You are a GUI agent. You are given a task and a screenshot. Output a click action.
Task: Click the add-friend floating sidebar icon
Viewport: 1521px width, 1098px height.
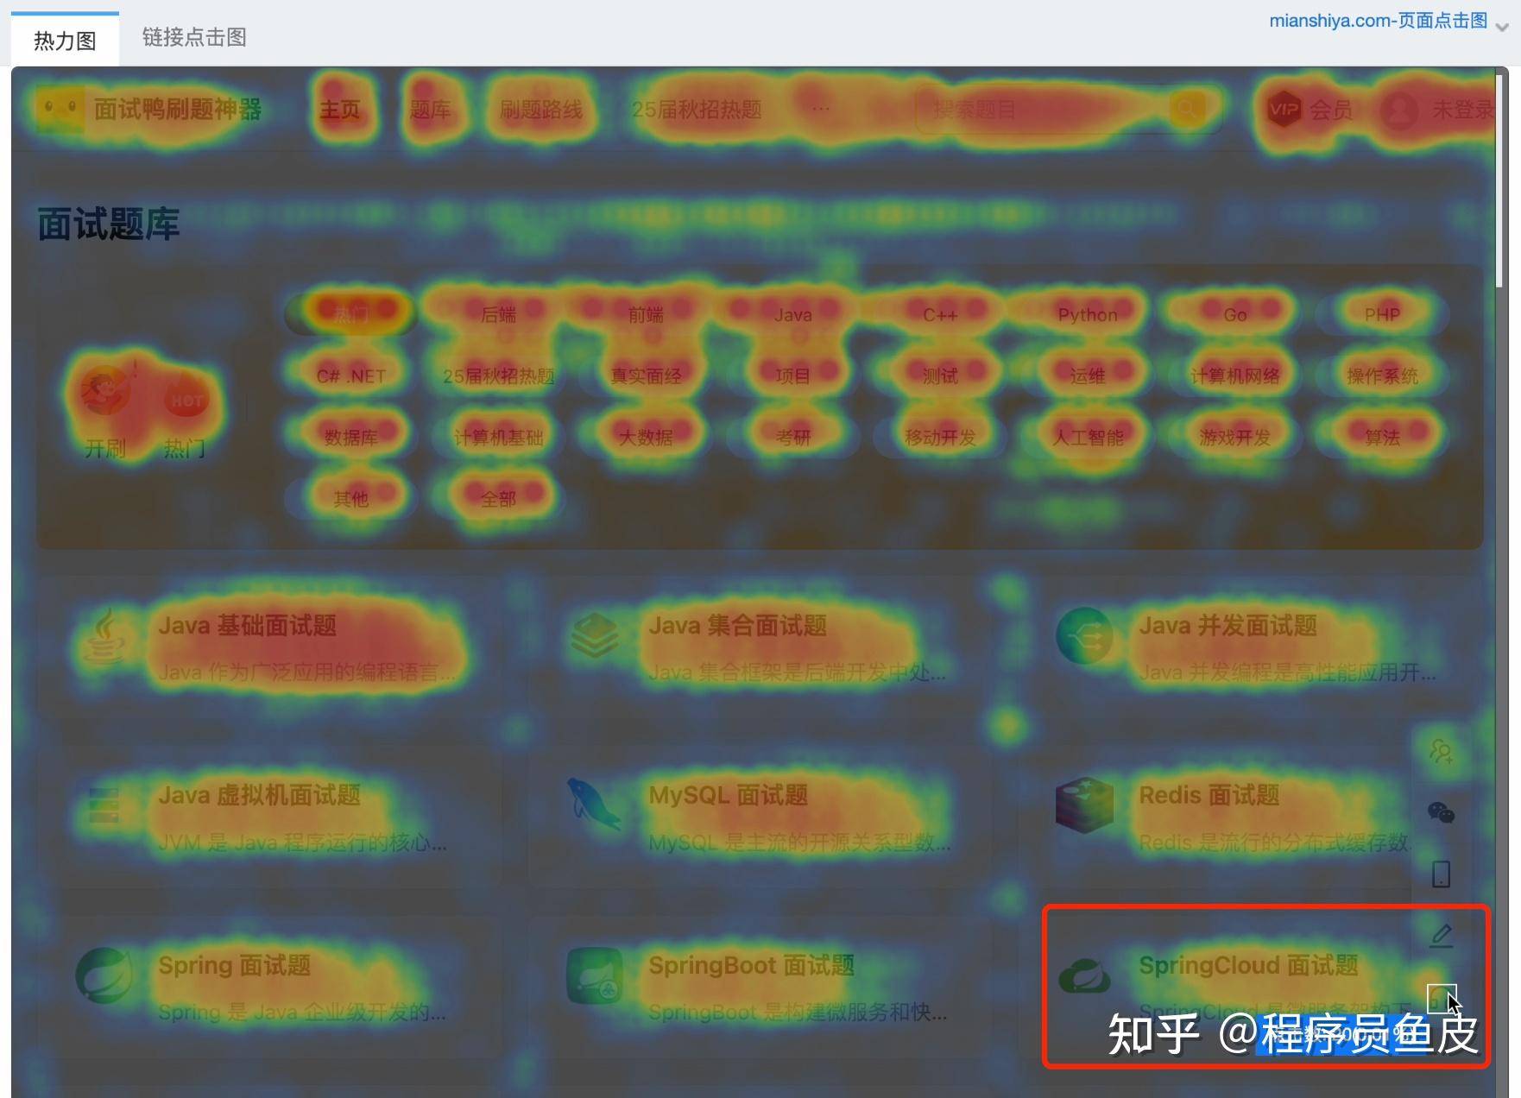pyautogui.click(x=1442, y=751)
